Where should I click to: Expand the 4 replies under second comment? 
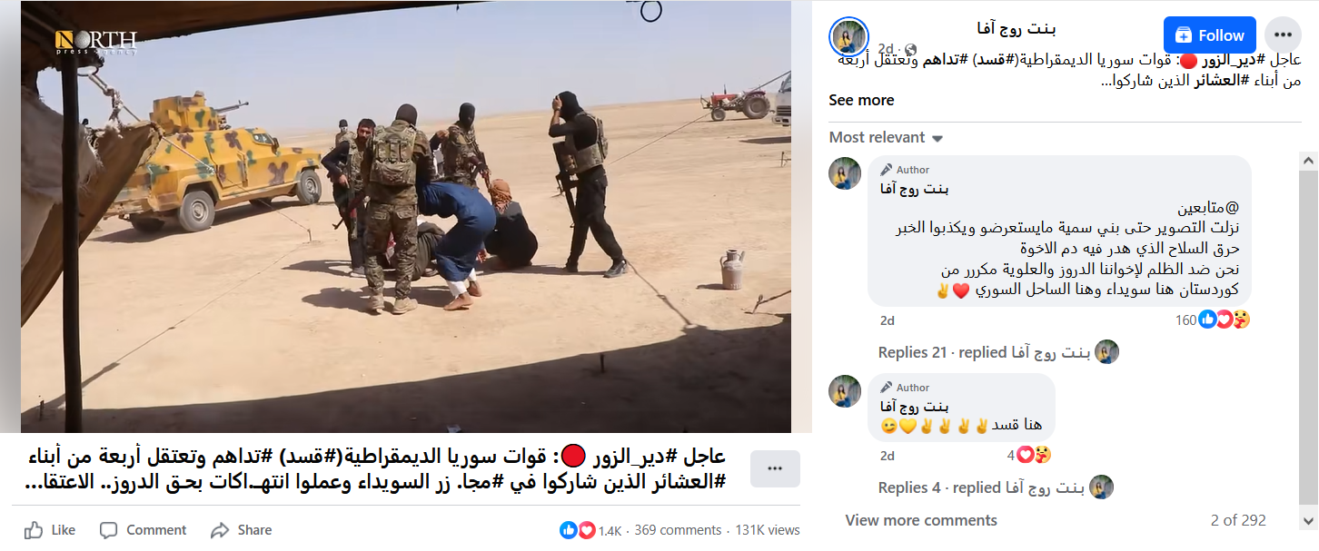click(x=995, y=487)
